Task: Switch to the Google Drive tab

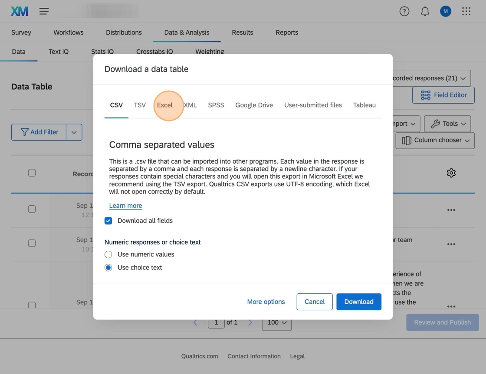Action: click(x=254, y=105)
